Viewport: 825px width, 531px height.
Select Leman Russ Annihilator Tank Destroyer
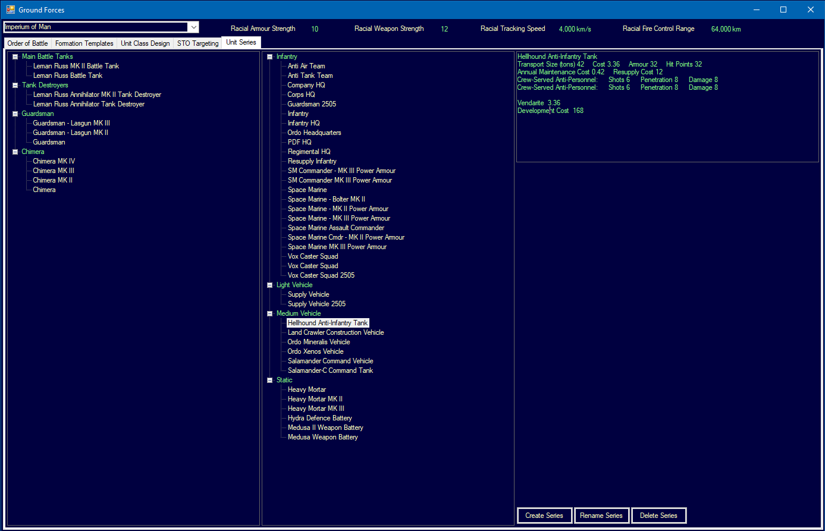89,104
